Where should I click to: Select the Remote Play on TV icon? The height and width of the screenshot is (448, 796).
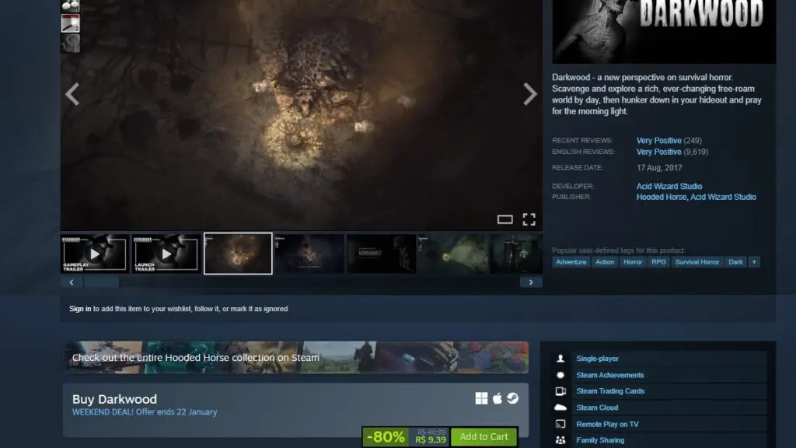point(560,424)
